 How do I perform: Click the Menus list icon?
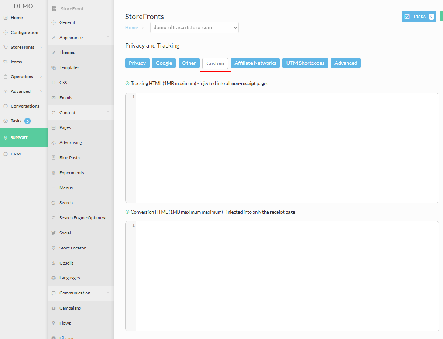[54, 188]
